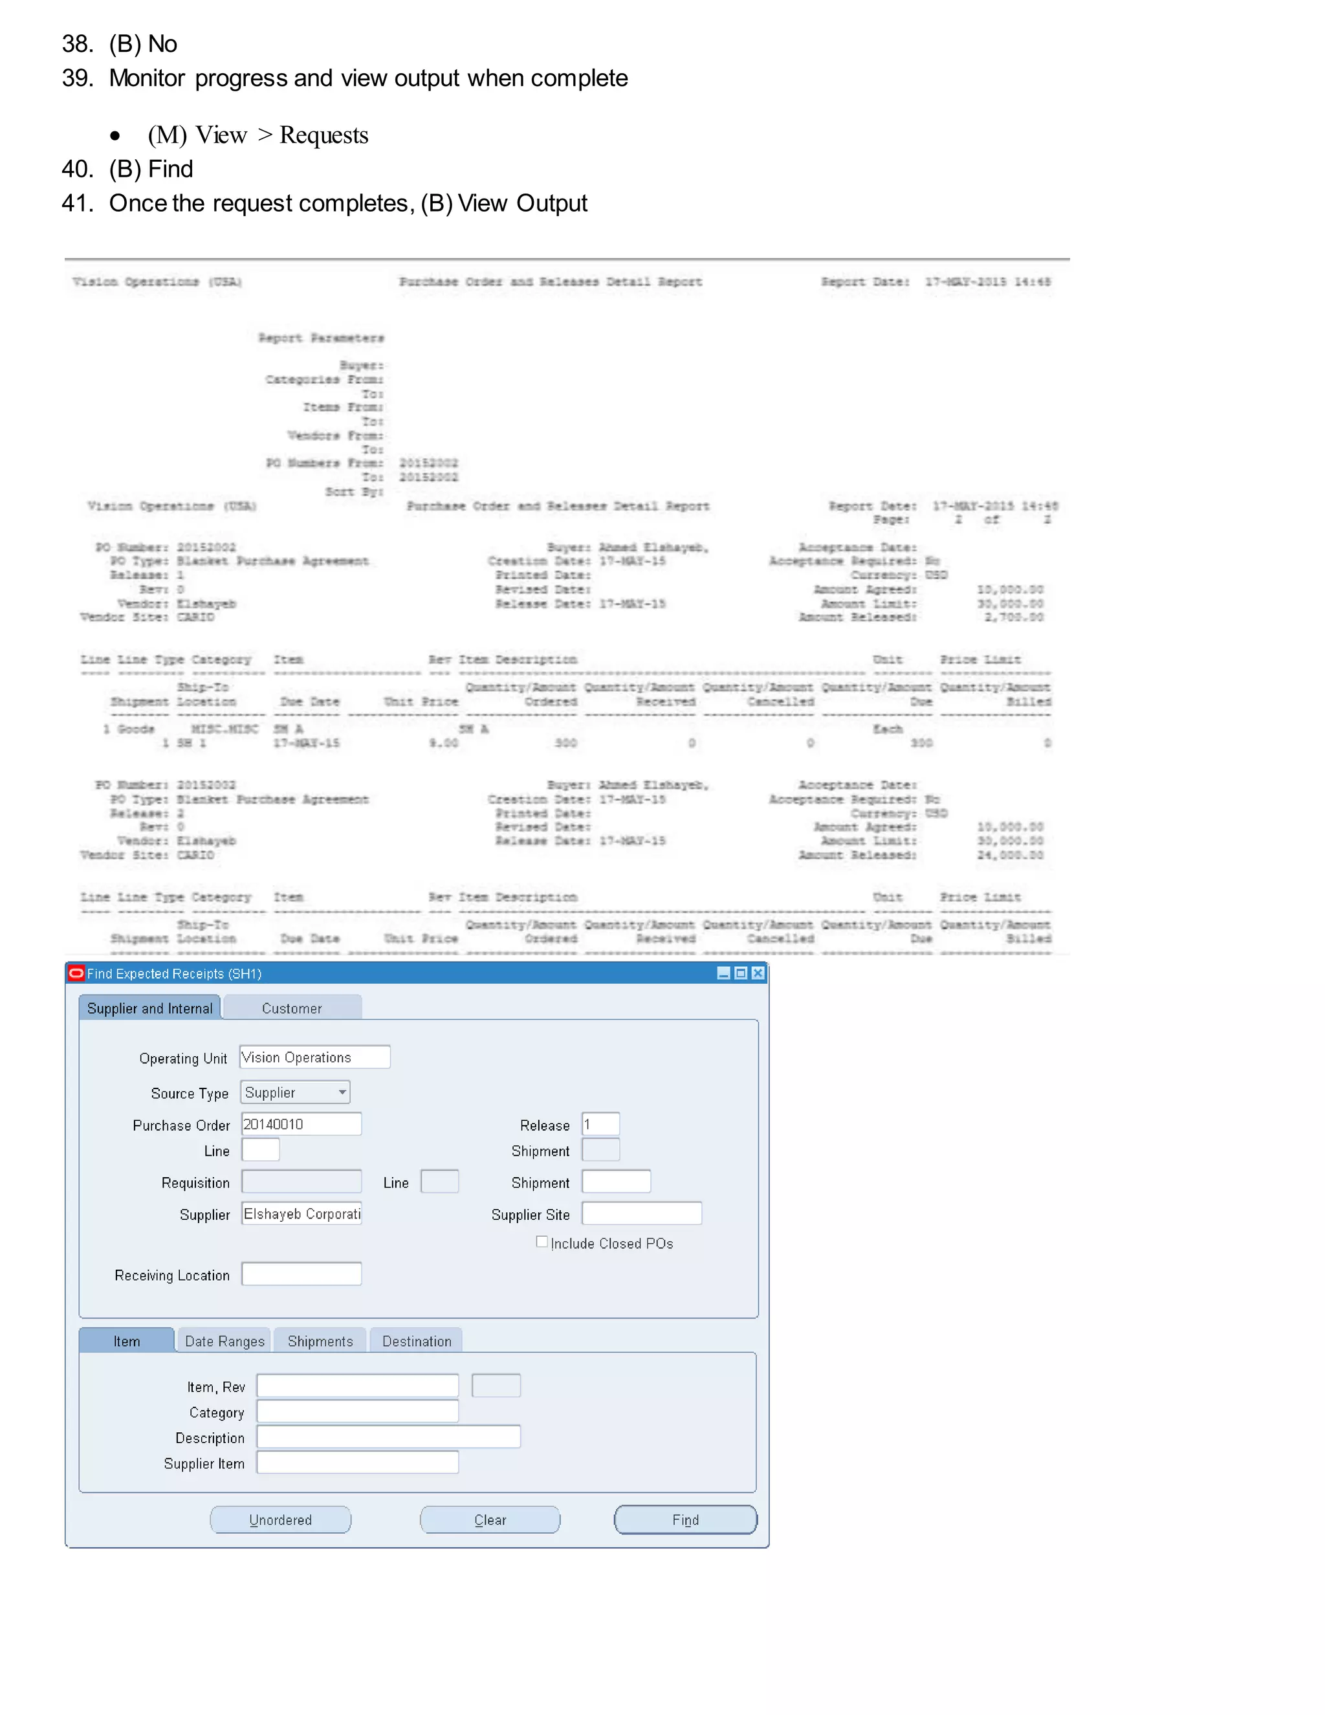Click into the Supplier Site field
Screen dimensions: 1325x1715
coord(641,1213)
